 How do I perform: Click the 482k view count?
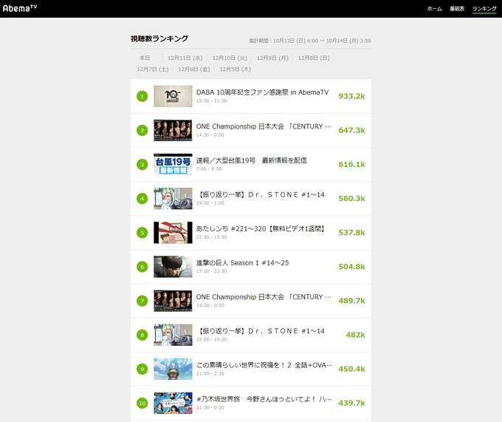click(355, 336)
